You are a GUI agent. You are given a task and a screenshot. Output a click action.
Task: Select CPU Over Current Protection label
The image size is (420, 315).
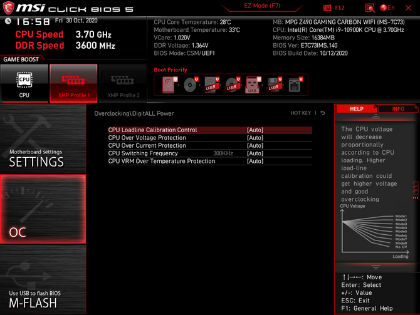coord(147,145)
